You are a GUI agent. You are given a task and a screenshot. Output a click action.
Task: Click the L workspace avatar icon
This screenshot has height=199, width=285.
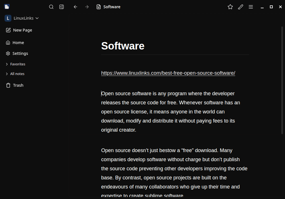(x=8, y=18)
